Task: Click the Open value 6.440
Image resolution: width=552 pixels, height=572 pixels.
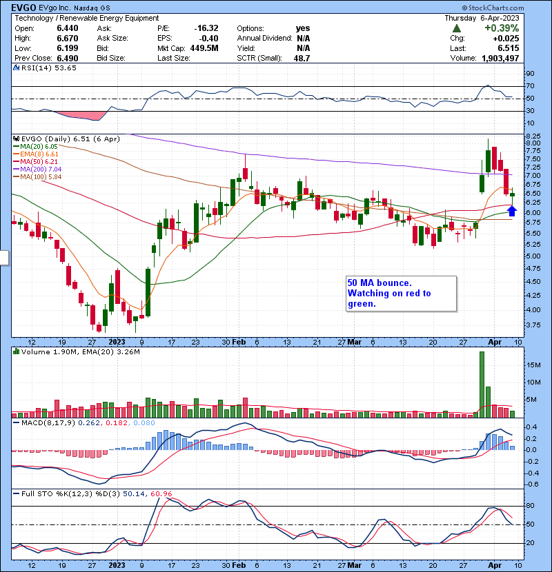Action: 68,28
